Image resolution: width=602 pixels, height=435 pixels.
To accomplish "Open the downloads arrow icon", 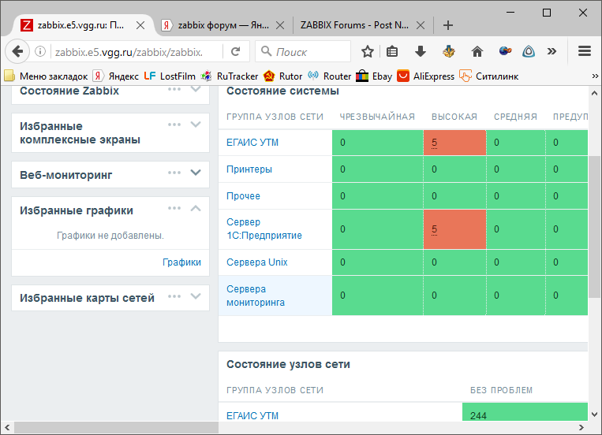I will click(x=421, y=52).
